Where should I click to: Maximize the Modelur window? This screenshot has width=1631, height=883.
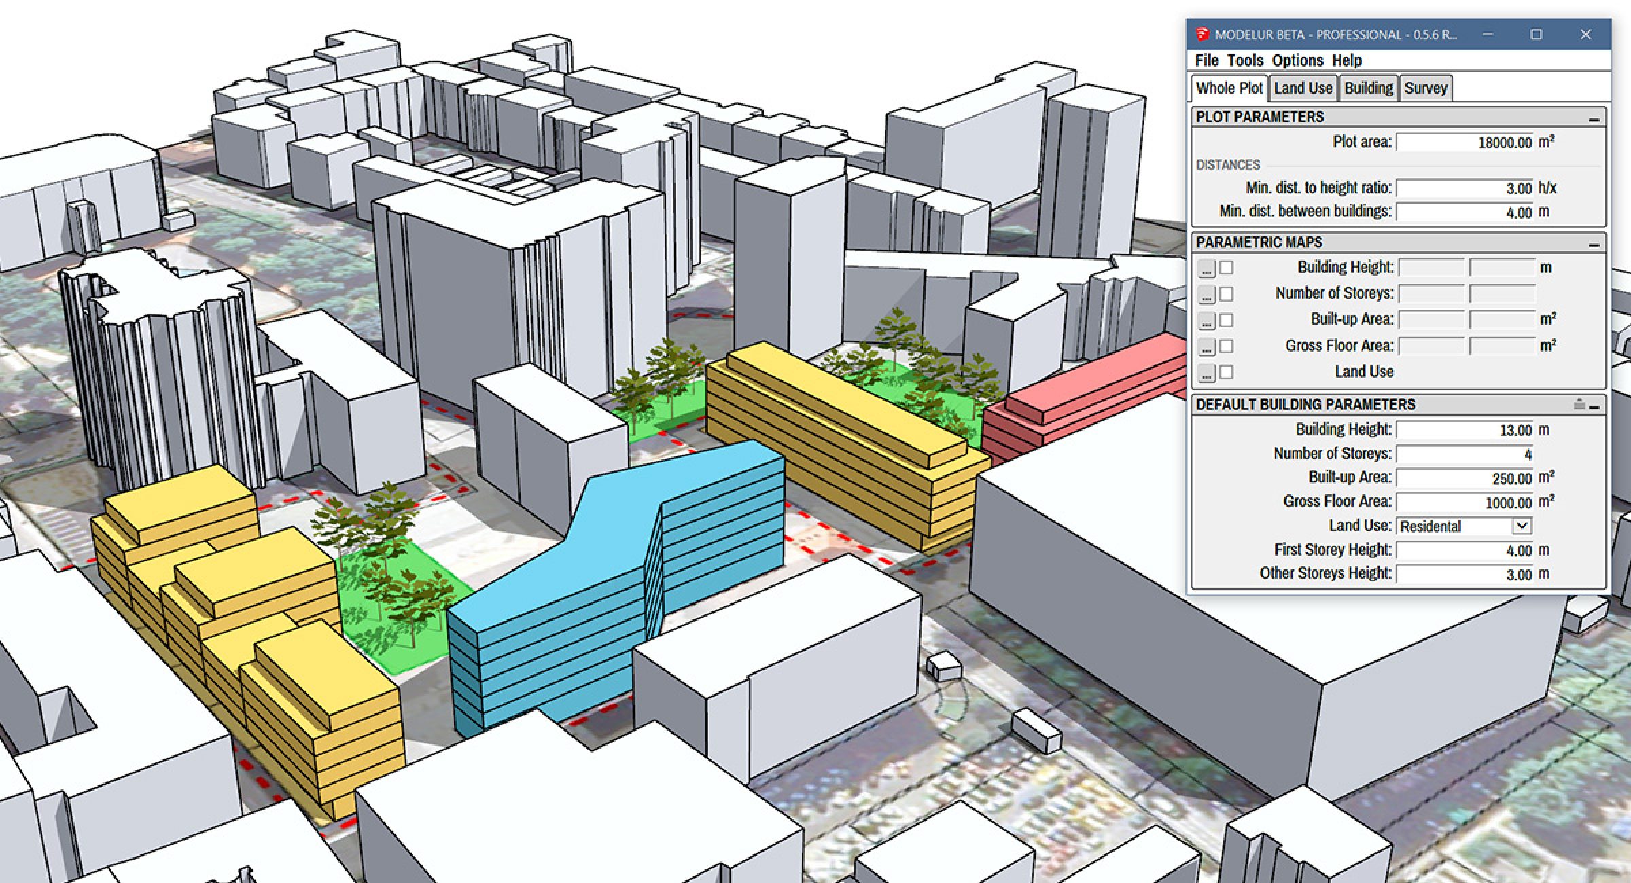[1536, 34]
